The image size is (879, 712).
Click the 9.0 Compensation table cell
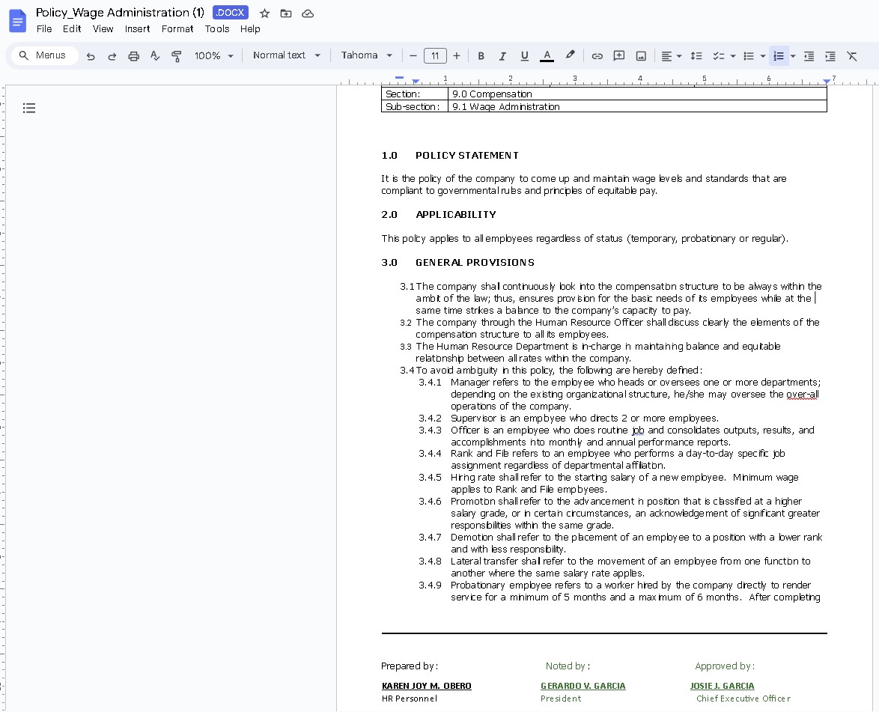[637, 94]
